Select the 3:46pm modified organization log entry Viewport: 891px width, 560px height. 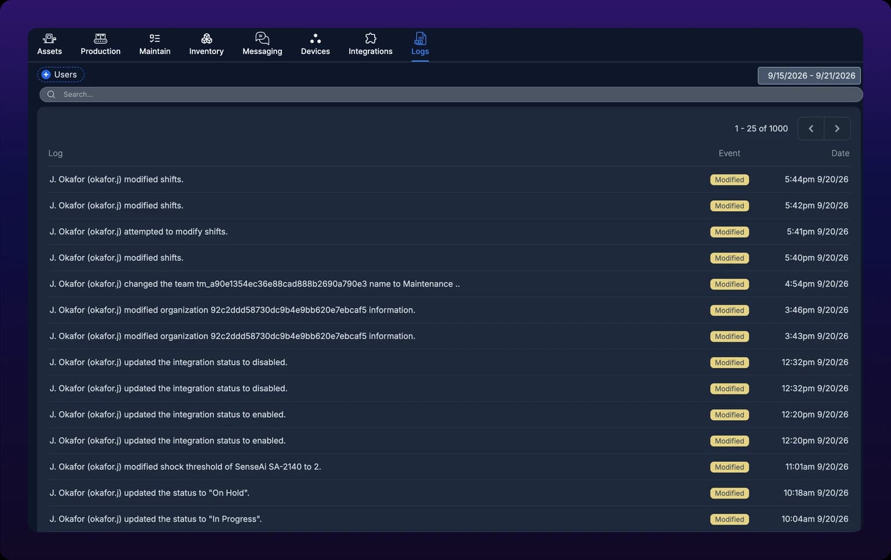448,310
